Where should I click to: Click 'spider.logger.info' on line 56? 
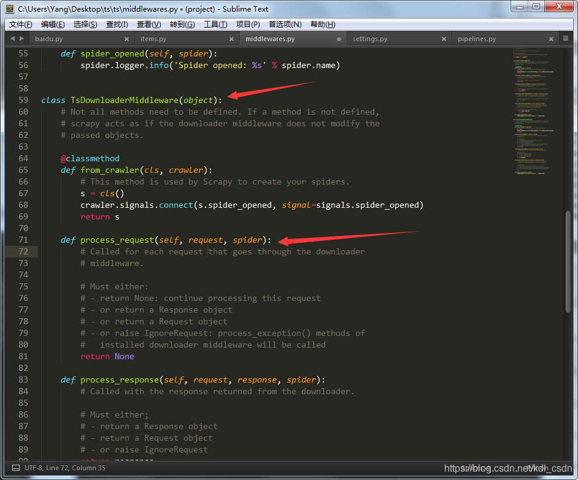pos(125,66)
